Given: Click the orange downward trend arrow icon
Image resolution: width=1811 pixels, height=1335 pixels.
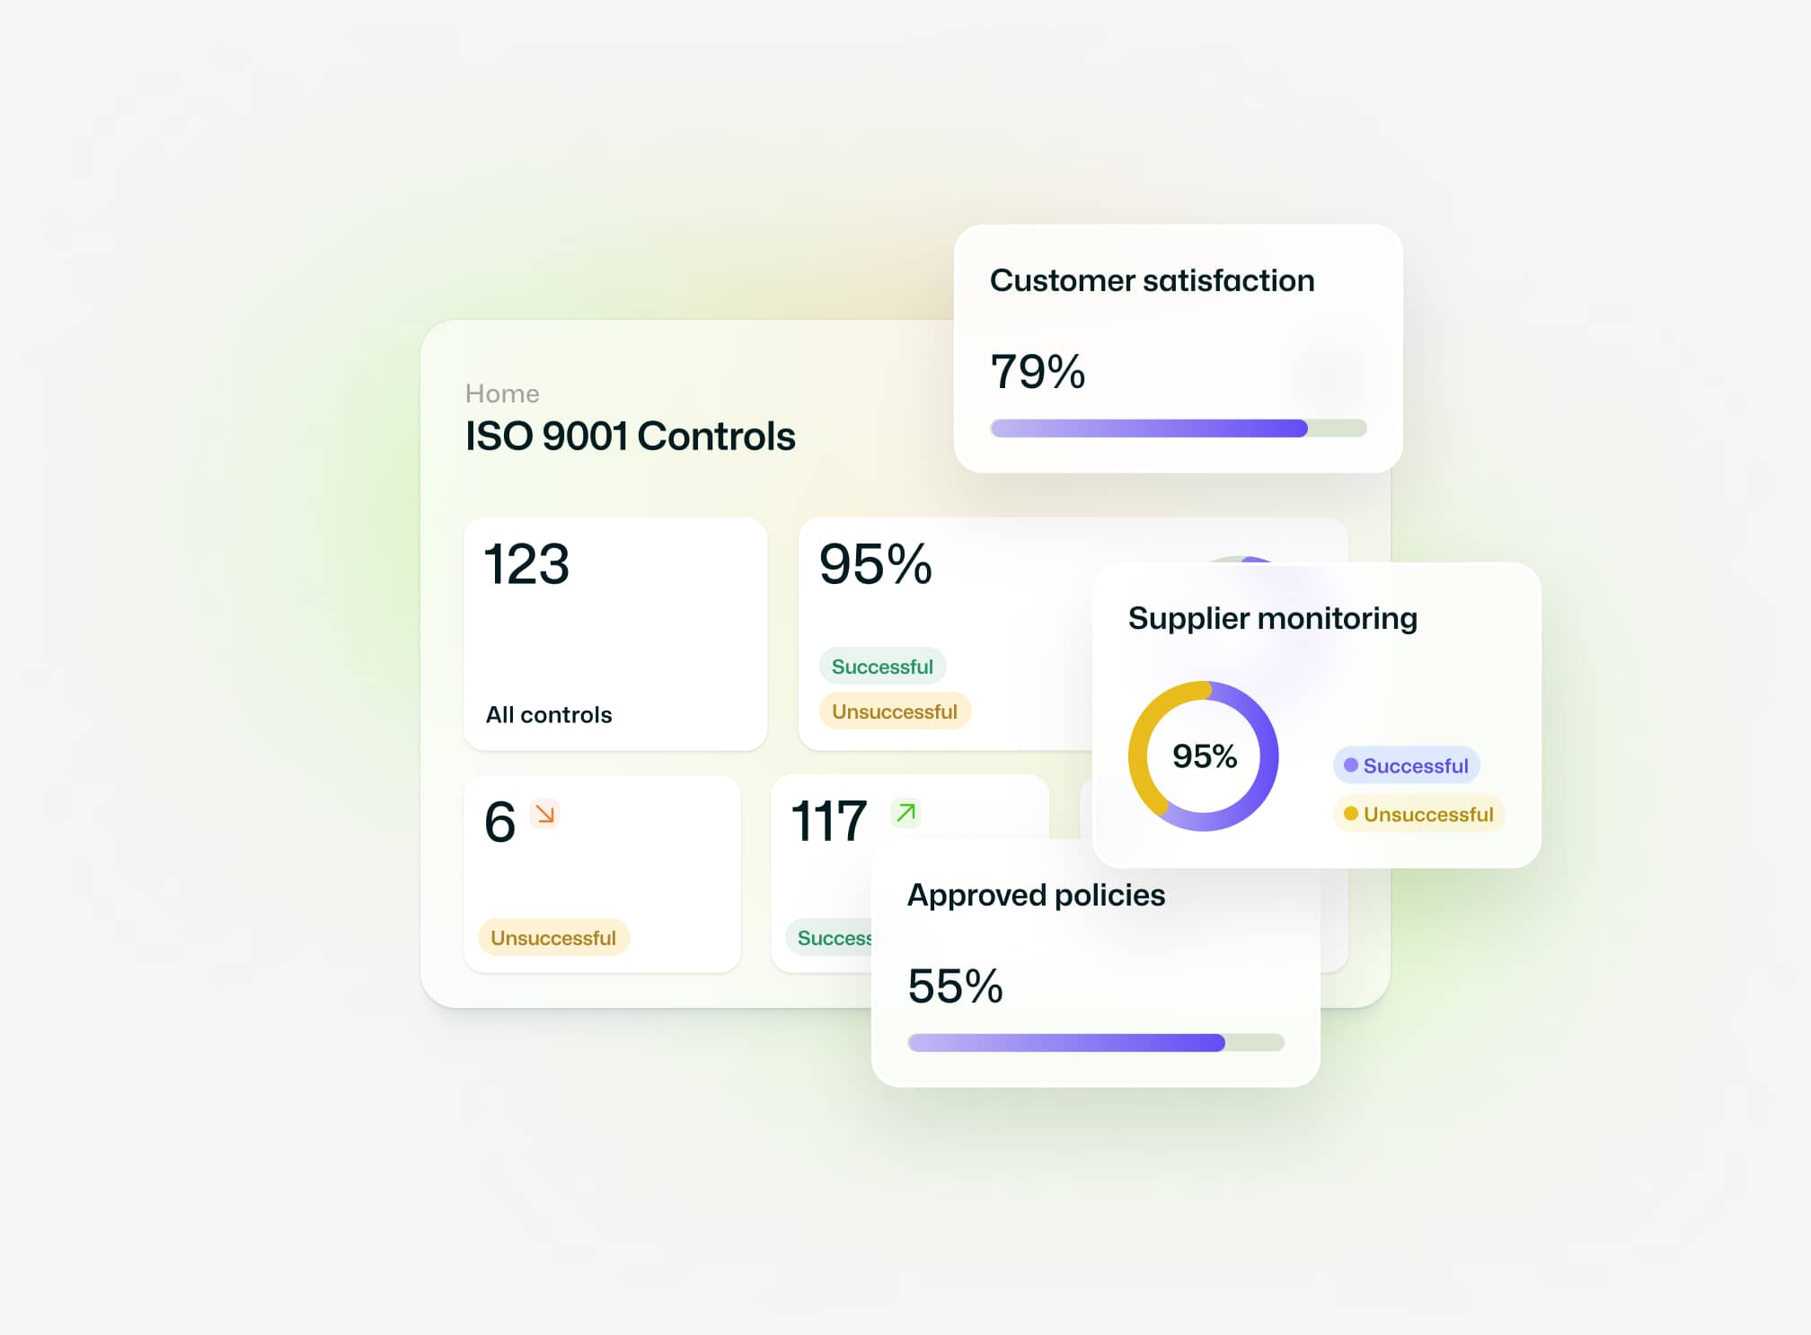Looking at the screenshot, I should coord(544,813).
